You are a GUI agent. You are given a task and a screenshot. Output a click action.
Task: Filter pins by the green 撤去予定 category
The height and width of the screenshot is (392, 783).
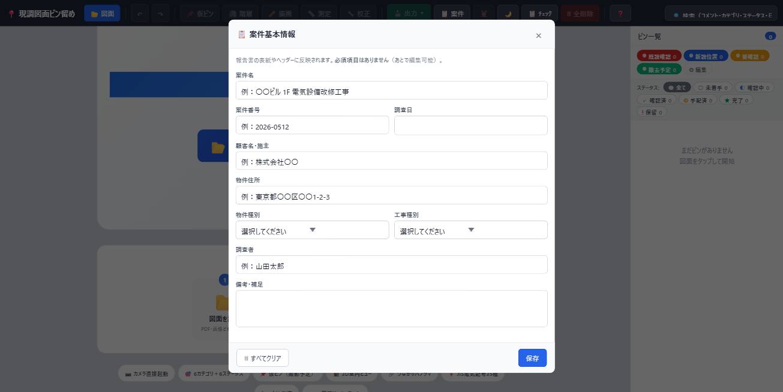[659, 70]
